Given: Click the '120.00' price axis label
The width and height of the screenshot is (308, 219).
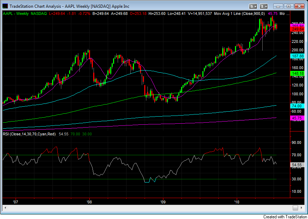Looking at the screenshot, I should pyautogui.click(x=298, y=85).
